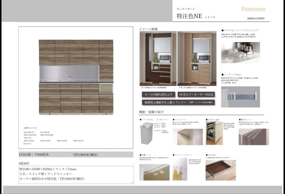The height and width of the screenshot is (194, 285).
Task: Click the damper panel sample image
Action: point(253,137)
